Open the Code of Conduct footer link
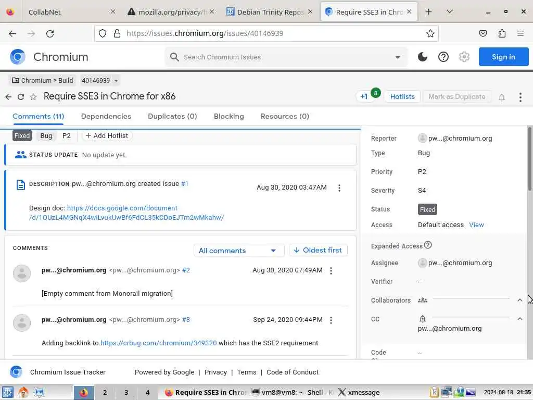 coord(293,372)
